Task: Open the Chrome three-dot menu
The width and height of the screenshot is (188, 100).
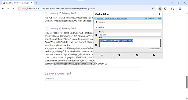Action: click(185, 9)
